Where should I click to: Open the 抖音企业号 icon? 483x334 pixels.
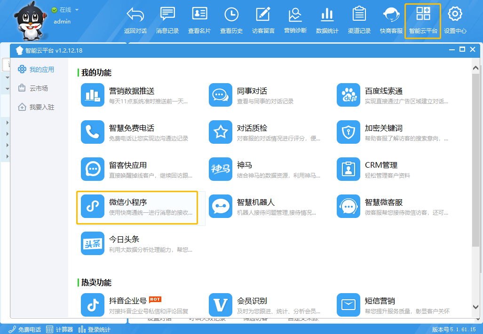[93, 304]
